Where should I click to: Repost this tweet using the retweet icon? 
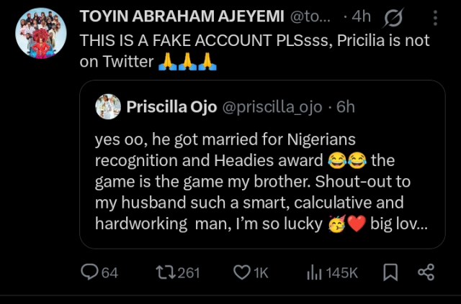click(x=165, y=272)
